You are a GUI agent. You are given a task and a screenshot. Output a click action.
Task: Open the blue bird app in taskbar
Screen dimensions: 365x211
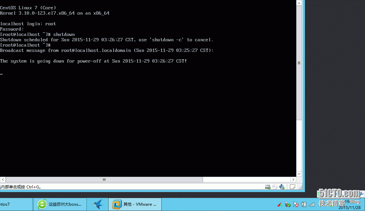98,204
